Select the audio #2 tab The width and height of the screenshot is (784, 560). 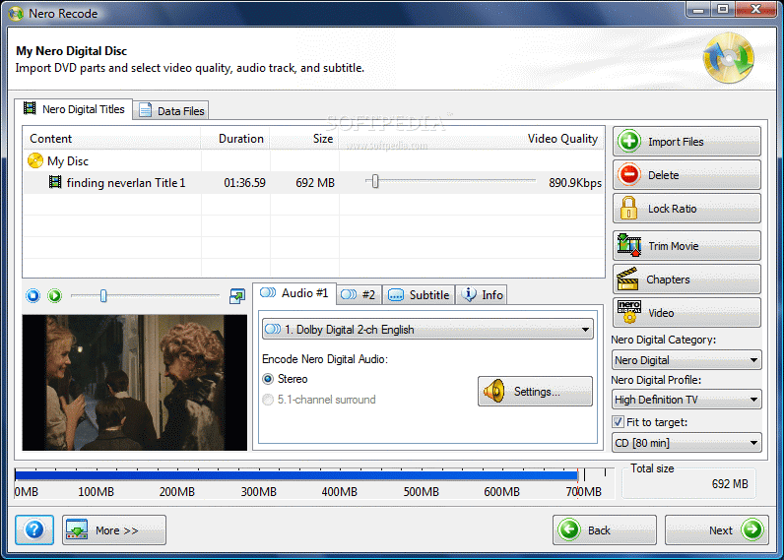pyautogui.click(x=359, y=294)
